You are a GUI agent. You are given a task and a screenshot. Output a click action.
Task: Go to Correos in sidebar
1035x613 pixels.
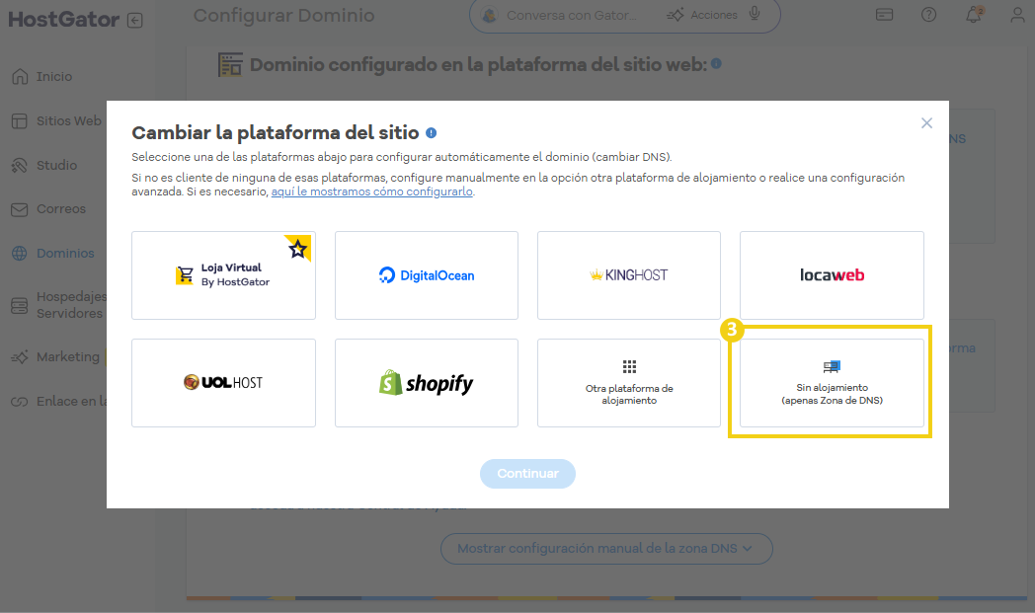pyautogui.click(x=61, y=209)
